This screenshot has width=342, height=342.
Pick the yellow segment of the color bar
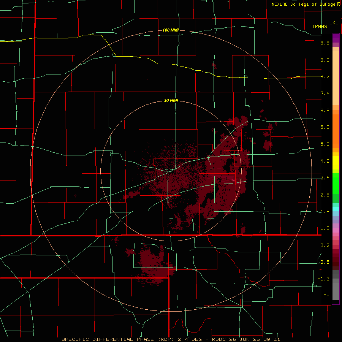pyautogui.click(x=336, y=163)
